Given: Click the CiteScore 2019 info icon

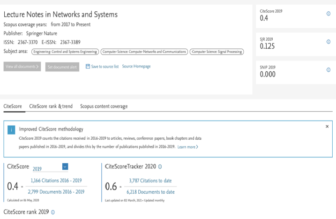Looking at the screenshot, I should click(329, 14).
